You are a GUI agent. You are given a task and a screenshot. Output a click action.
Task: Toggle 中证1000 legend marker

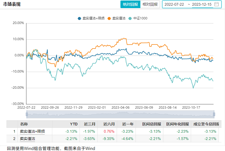coord(130,18)
